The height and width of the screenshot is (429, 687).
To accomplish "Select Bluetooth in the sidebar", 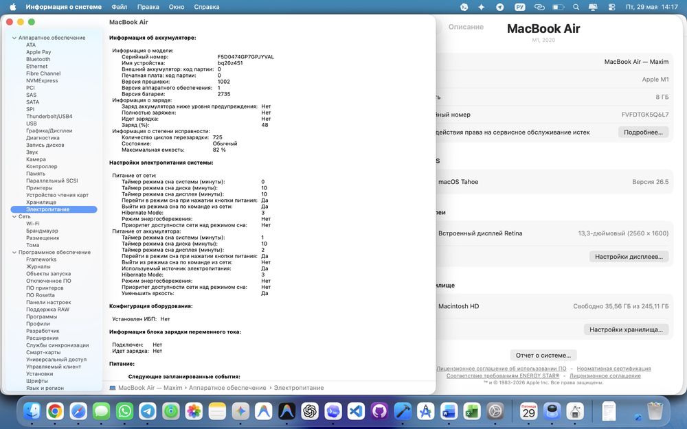I will (38, 59).
